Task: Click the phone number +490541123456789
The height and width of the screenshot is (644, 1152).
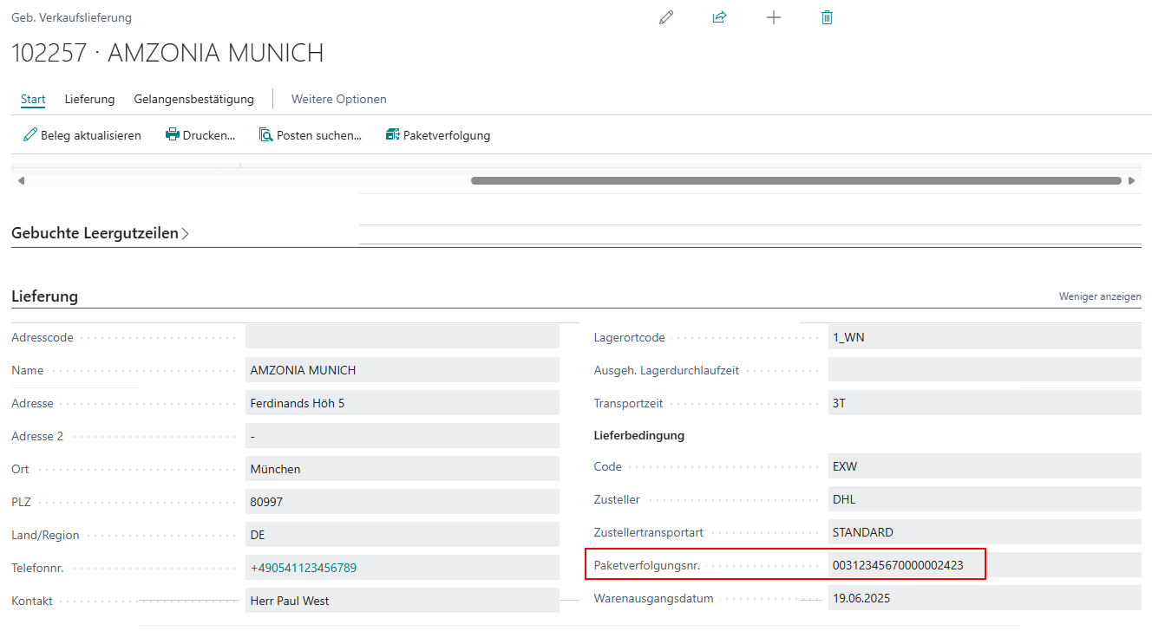Action: click(x=303, y=568)
